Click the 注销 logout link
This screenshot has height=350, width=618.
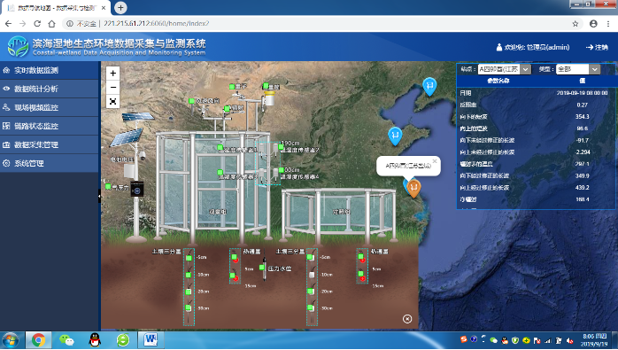597,47
